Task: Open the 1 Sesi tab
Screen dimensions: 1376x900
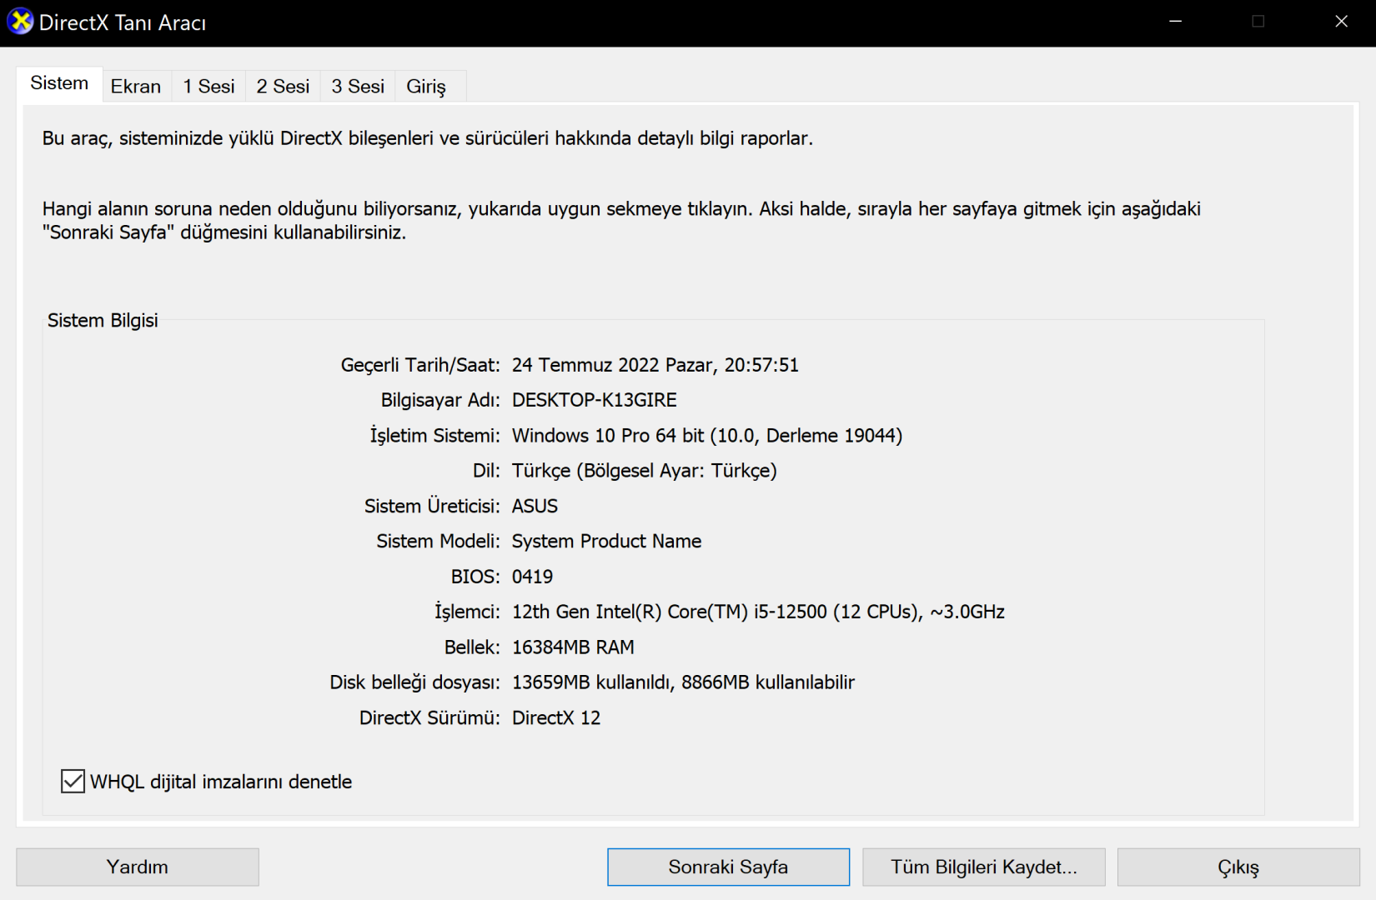Action: (x=208, y=87)
